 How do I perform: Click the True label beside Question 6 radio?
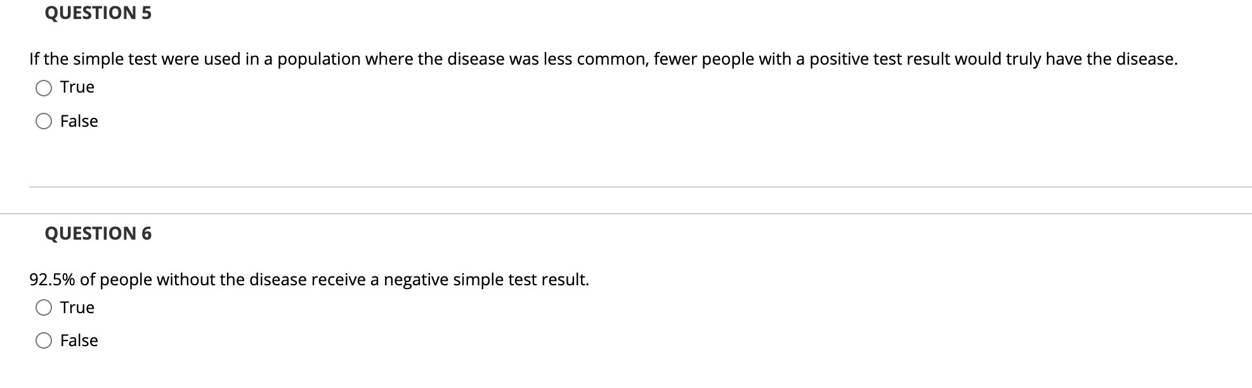76,307
